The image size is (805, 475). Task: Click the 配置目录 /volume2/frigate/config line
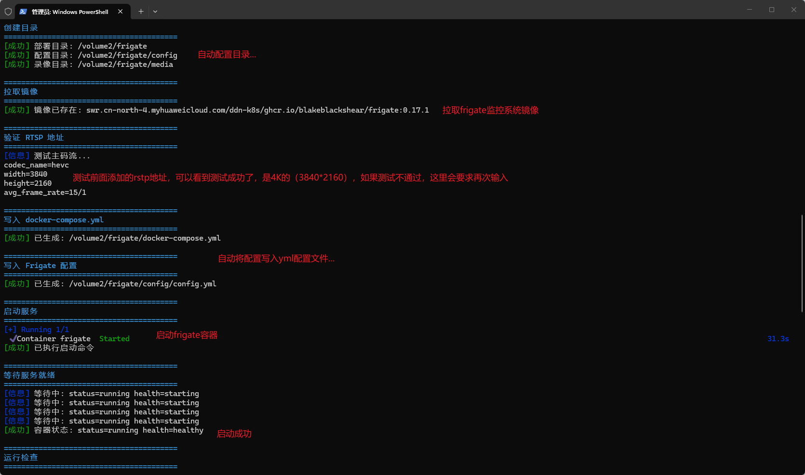(x=91, y=55)
